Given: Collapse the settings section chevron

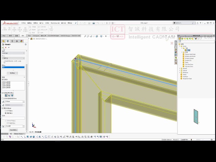Looking at the screenshot, I should 24,77.
